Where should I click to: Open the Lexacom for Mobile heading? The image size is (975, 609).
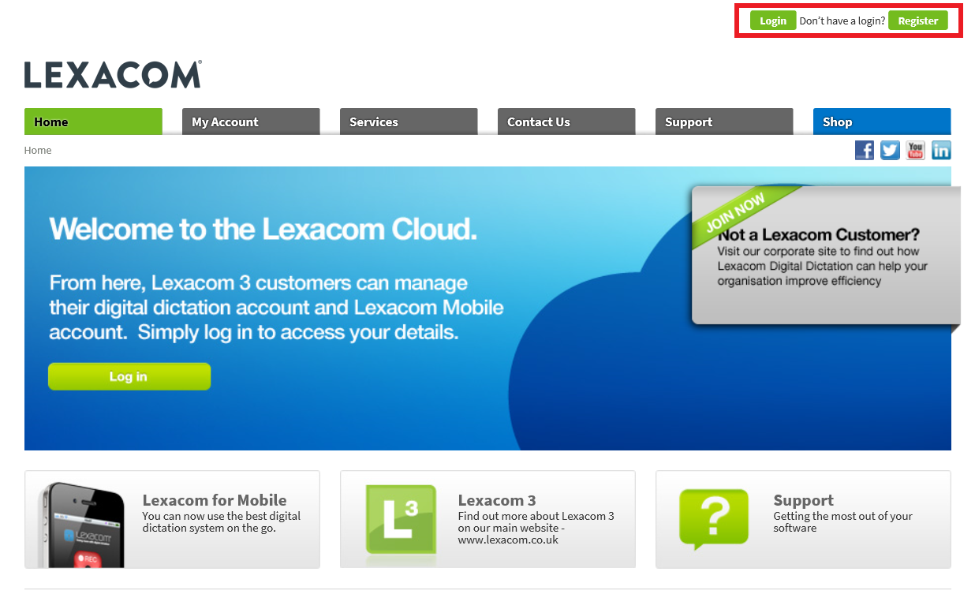point(215,500)
